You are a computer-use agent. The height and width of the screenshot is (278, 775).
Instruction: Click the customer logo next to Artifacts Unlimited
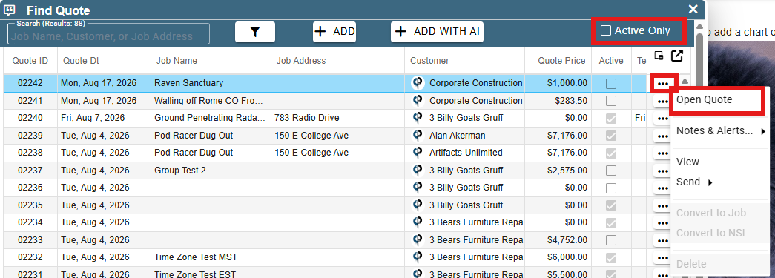coord(418,153)
